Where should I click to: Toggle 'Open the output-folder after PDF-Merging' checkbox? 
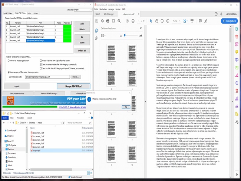coord(40,65)
